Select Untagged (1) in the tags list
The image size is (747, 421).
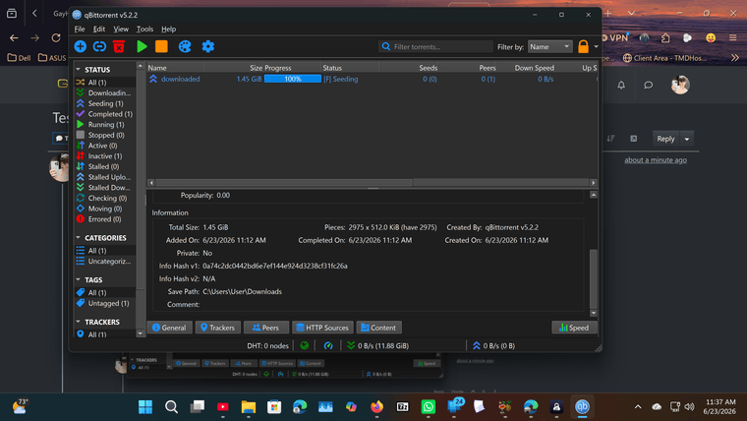(105, 303)
